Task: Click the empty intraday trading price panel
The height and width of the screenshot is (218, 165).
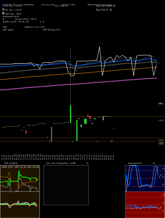Action: [66, 185]
